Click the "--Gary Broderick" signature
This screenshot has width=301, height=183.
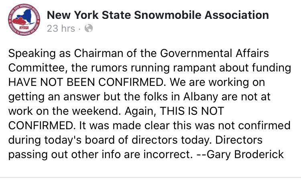(240, 155)
